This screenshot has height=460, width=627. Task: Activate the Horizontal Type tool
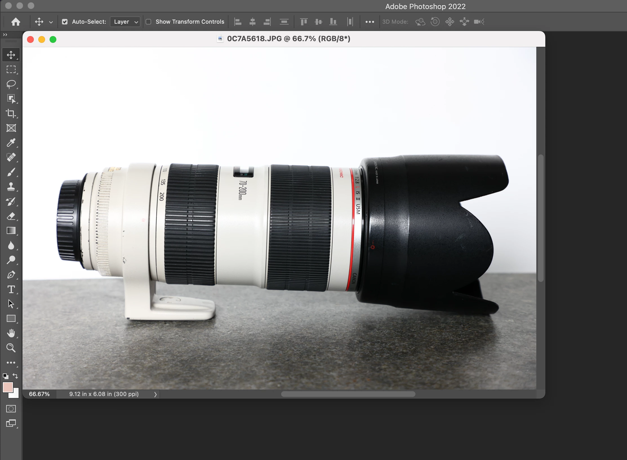pyautogui.click(x=11, y=289)
